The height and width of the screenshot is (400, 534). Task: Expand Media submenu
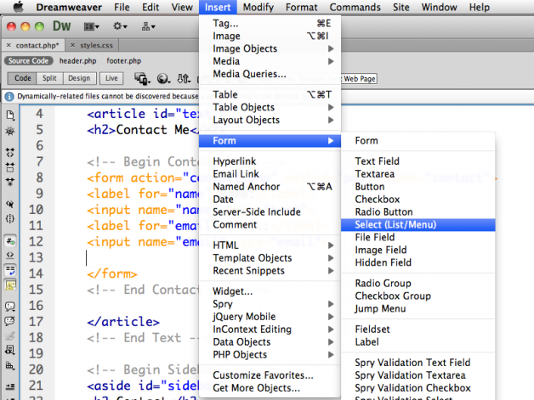pos(270,61)
